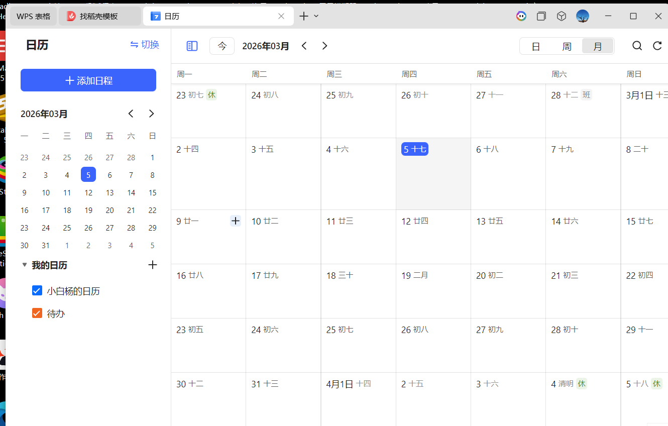Open the assistant mascot icon in title bar
The height and width of the screenshot is (426, 668).
click(x=521, y=16)
